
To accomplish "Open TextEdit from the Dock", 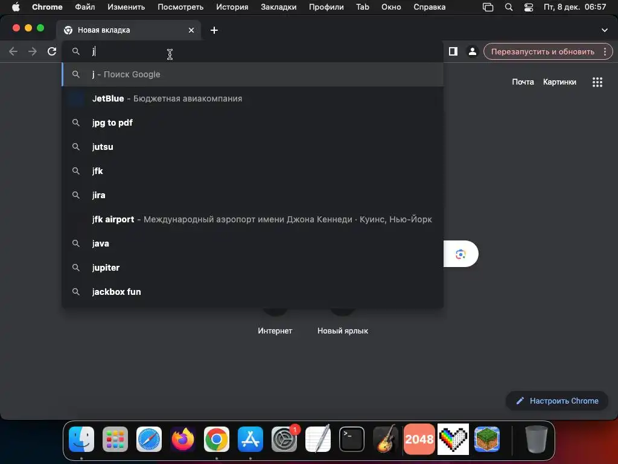I will pyautogui.click(x=317, y=439).
